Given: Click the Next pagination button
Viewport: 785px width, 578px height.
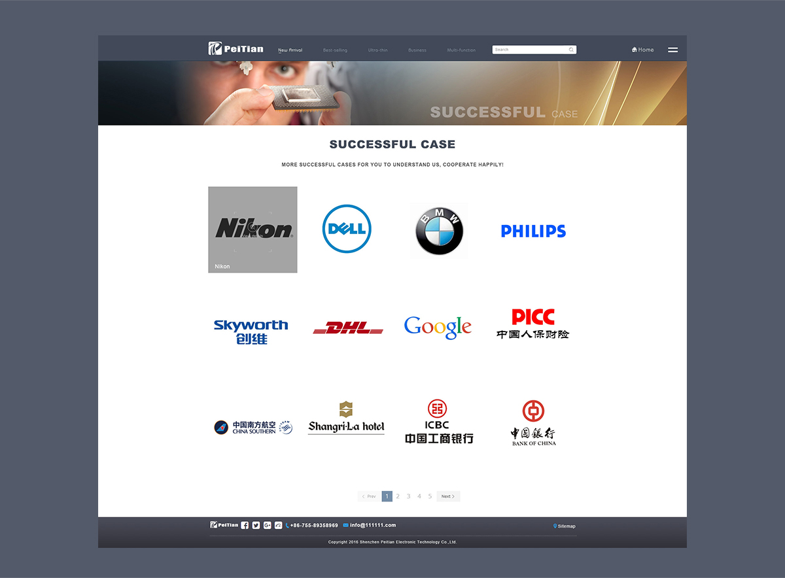Looking at the screenshot, I should tap(448, 496).
